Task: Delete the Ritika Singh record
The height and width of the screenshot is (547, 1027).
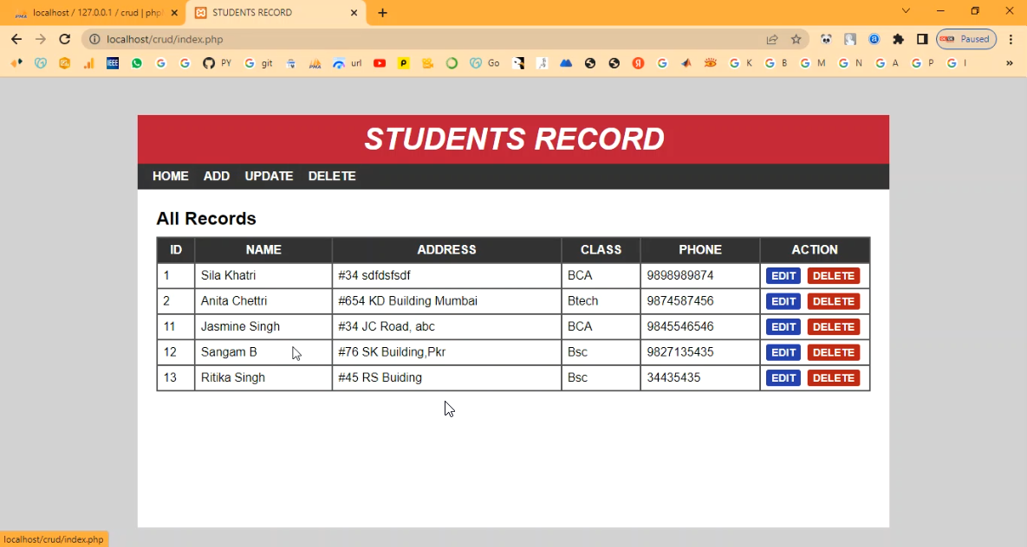Action: point(833,378)
